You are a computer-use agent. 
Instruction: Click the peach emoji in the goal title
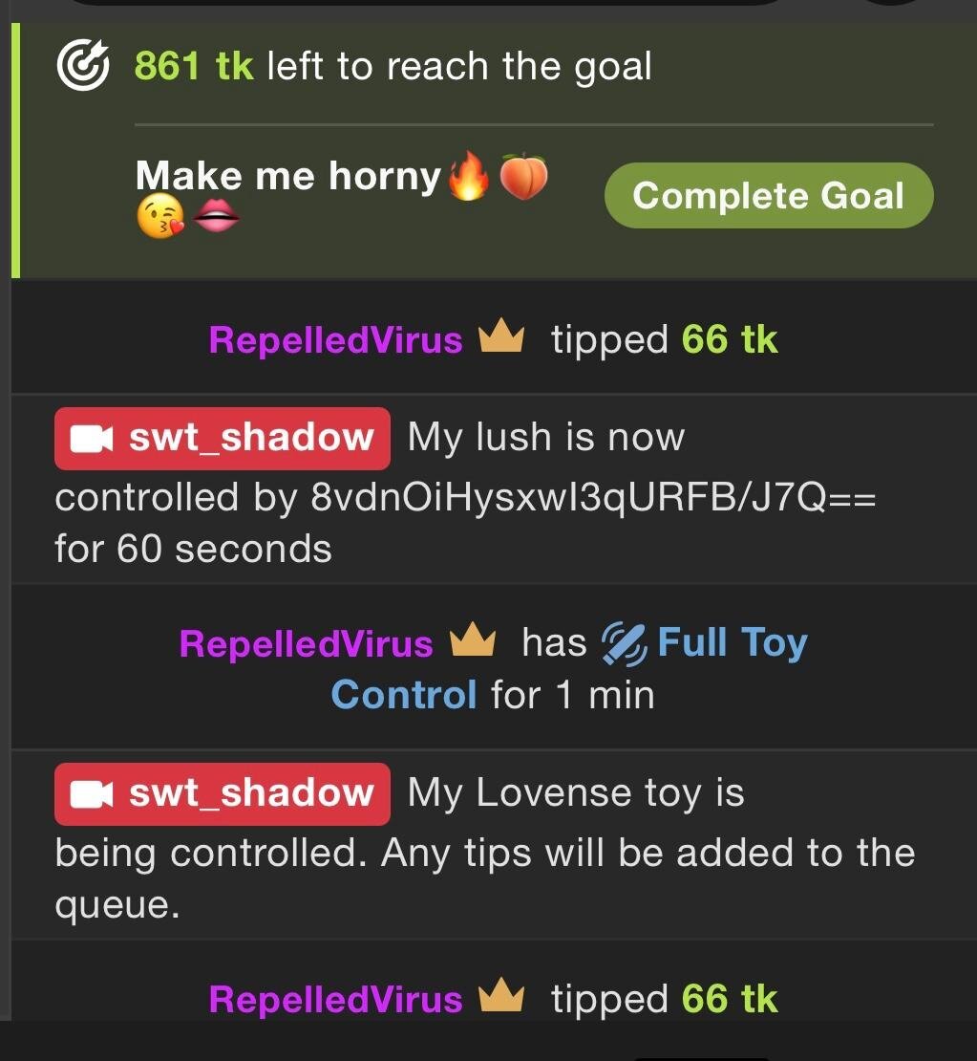pos(523,177)
